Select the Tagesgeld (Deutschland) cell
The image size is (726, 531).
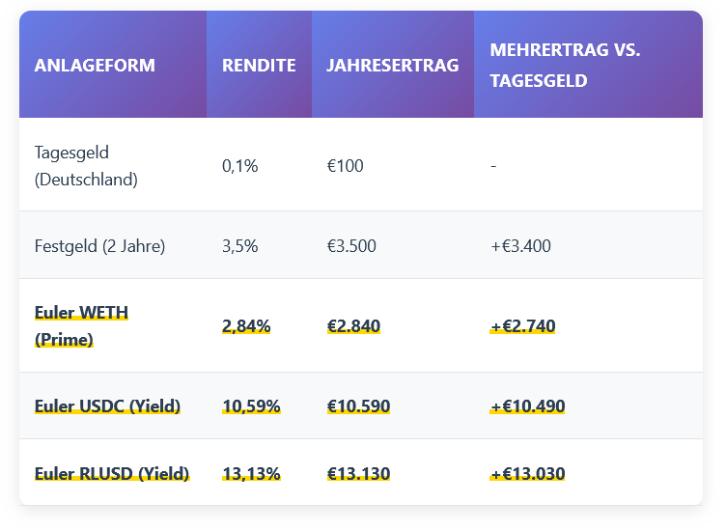click(x=86, y=166)
